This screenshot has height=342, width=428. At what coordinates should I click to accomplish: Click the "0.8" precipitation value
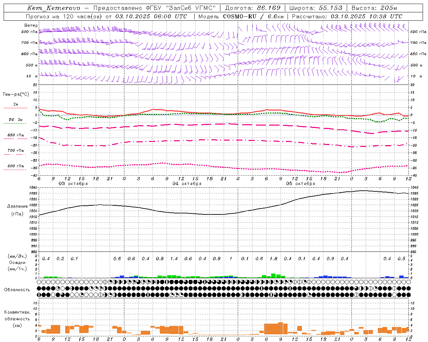coord(160,259)
